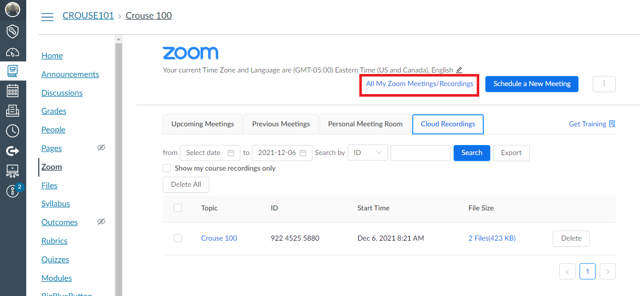
Task: Check Show my course recordings only
Action: point(167,168)
